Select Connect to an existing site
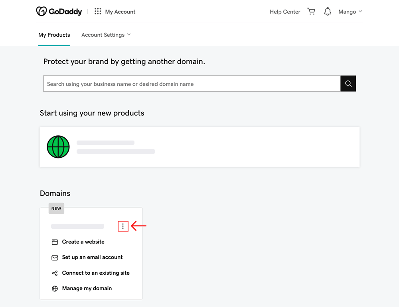This screenshot has height=307, width=399. [96, 273]
